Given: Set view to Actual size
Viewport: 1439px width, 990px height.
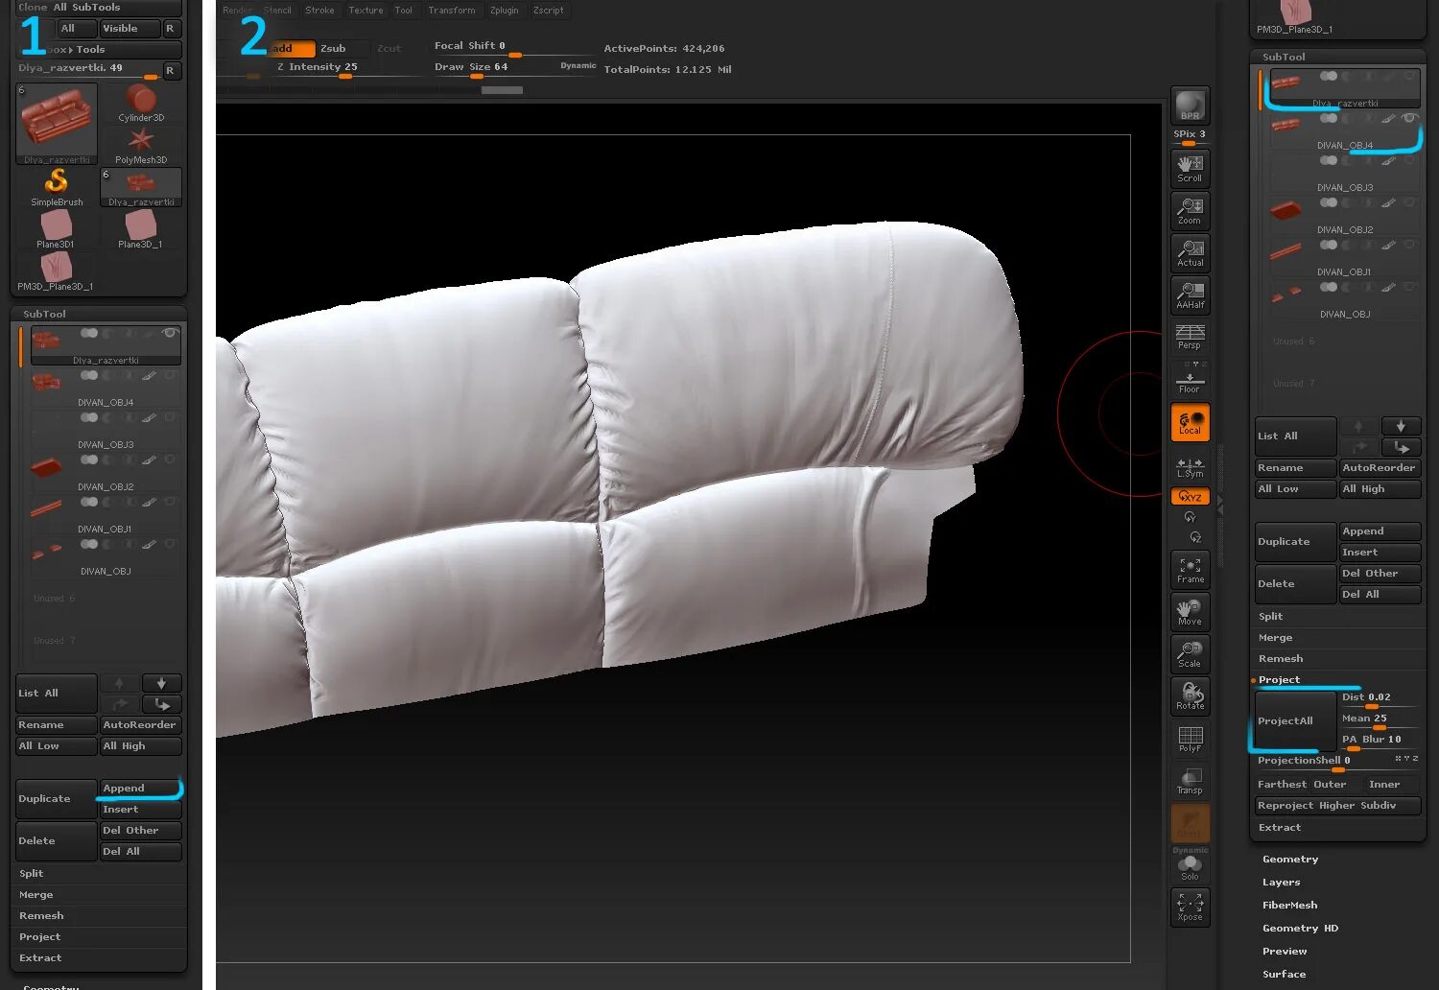Looking at the screenshot, I should 1191,252.
